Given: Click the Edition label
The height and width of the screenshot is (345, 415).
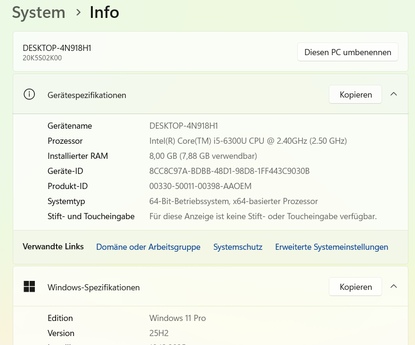Looking at the screenshot, I should 60,318.
